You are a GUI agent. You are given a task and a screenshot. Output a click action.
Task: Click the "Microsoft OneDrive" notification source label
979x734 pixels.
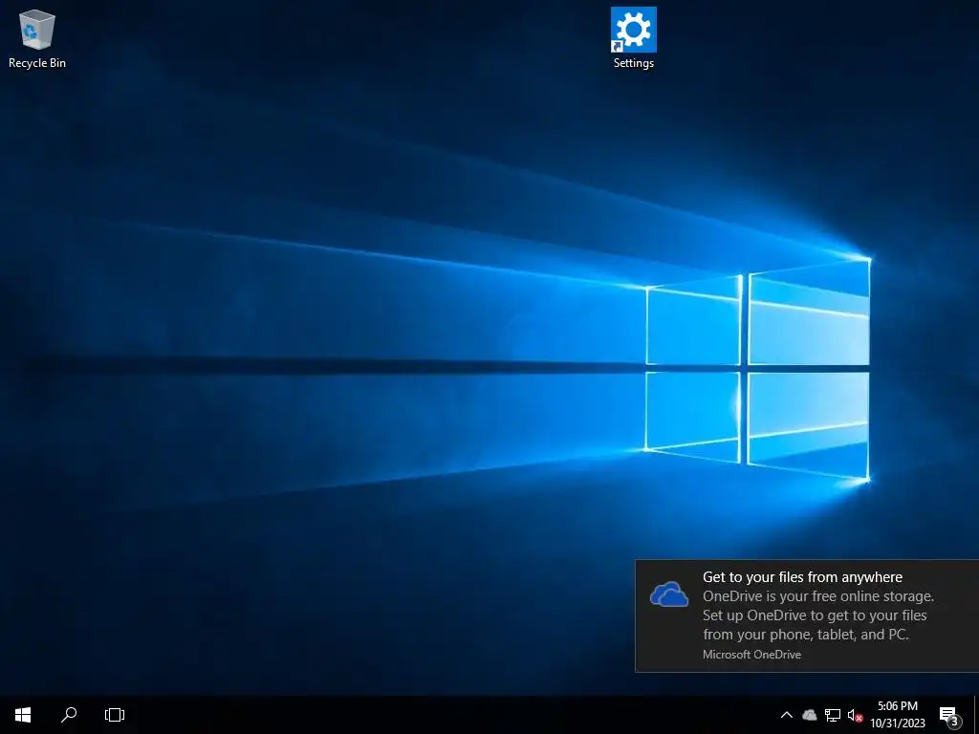pyautogui.click(x=751, y=655)
